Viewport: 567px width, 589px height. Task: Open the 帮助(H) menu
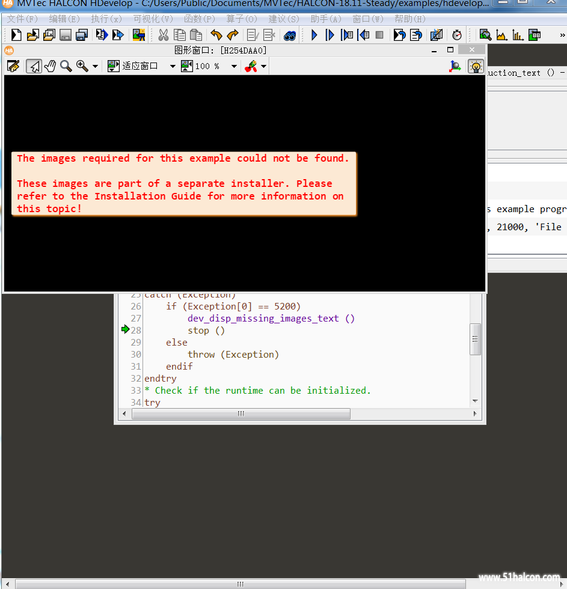[x=410, y=19]
